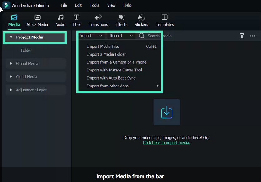Select the Folder item under Project Media

click(x=26, y=50)
